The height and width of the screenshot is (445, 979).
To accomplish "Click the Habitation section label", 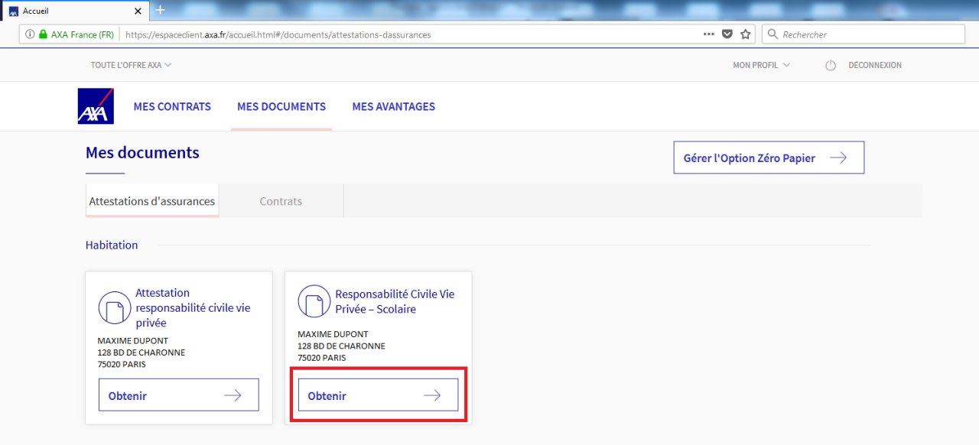I will pos(112,245).
